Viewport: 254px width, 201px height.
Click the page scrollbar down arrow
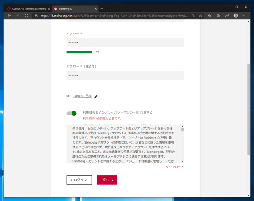pos(248,196)
